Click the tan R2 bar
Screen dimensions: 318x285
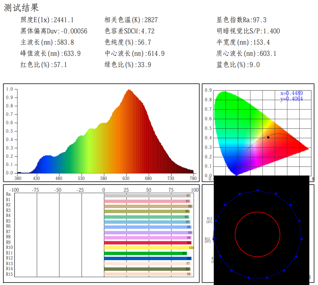point(148,206)
